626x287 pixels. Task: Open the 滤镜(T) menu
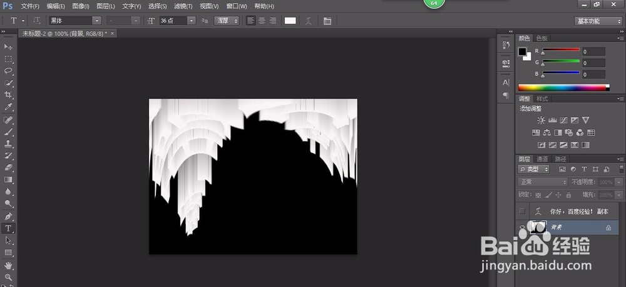coord(183,6)
